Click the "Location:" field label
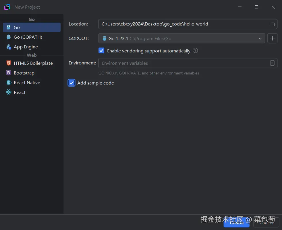Screen dimensions: 282x230 (78, 24)
